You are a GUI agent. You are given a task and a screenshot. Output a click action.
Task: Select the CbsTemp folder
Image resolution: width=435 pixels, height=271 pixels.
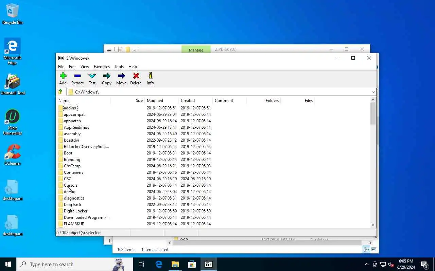pos(72,166)
